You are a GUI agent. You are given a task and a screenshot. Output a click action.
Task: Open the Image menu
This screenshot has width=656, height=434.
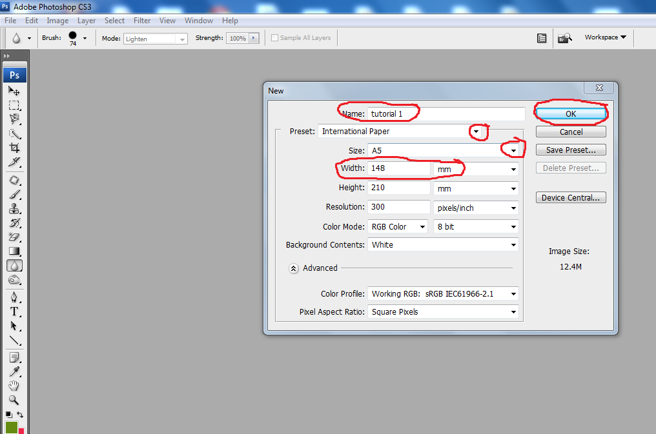point(57,21)
